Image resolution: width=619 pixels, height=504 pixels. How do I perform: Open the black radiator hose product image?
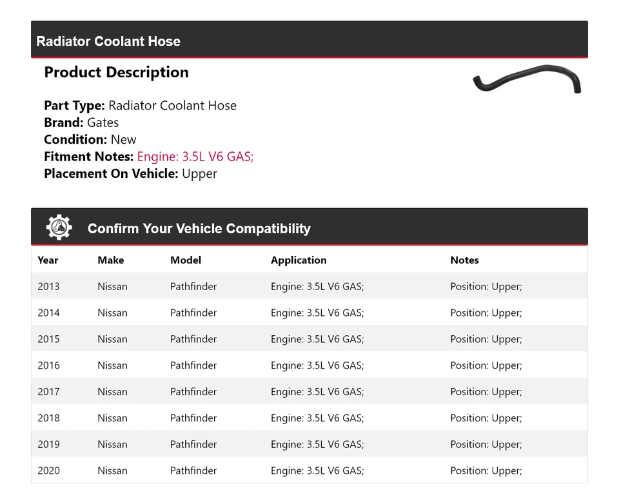click(x=527, y=80)
